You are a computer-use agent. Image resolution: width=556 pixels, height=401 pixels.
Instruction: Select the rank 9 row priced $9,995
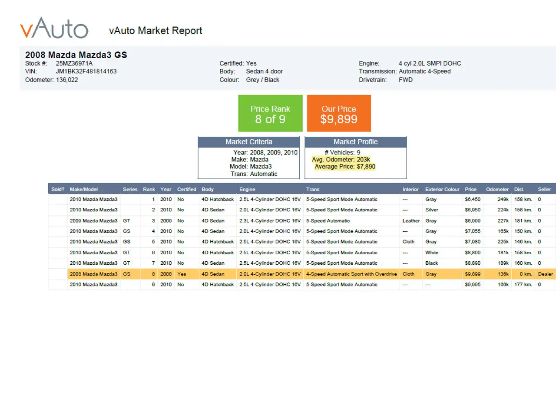(x=302, y=285)
